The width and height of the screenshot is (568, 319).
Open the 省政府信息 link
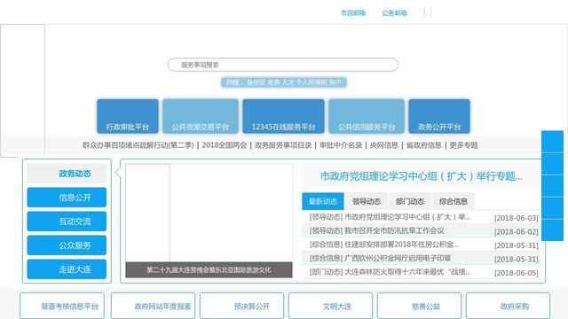click(x=424, y=145)
